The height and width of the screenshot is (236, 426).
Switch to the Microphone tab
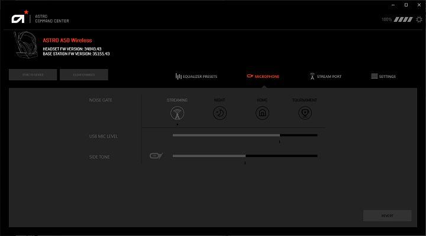pyautogui.click(x=263, y=77)
